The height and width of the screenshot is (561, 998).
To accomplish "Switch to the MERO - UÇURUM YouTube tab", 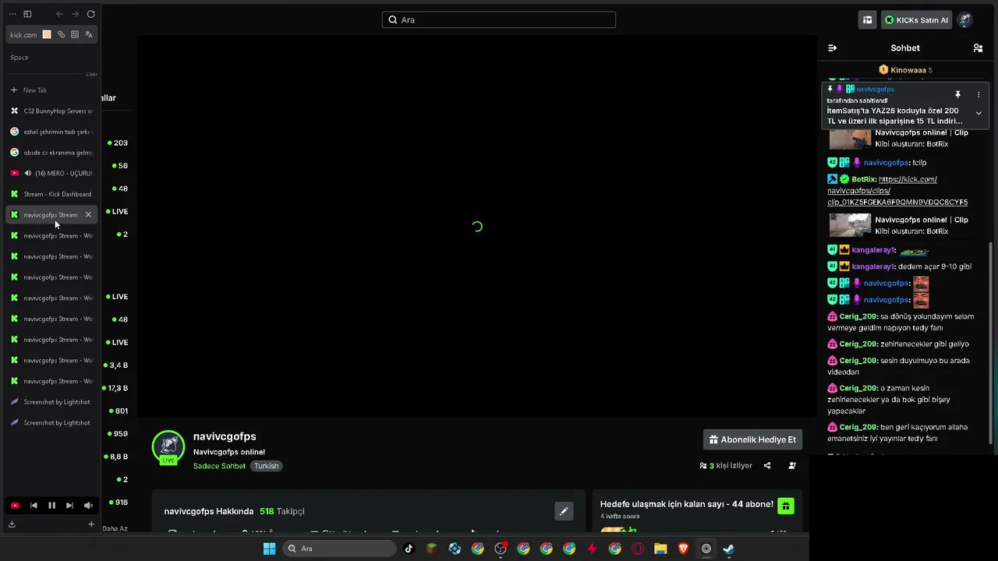I will click(x=51, y=173).
